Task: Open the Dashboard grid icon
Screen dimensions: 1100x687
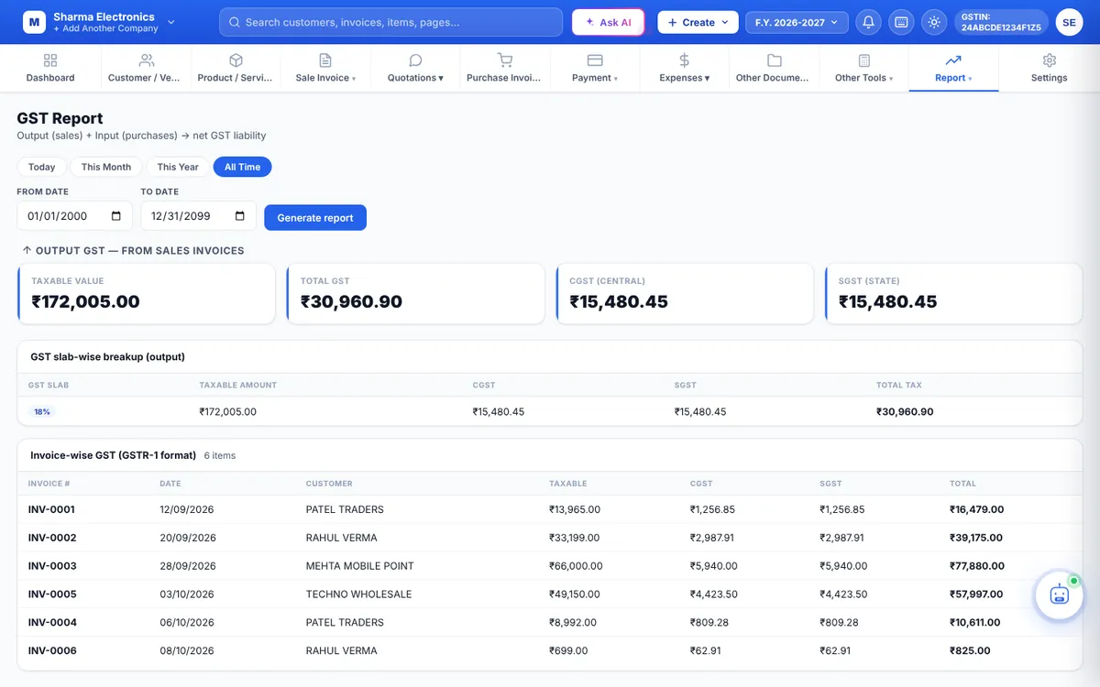Action: point(50,60)
